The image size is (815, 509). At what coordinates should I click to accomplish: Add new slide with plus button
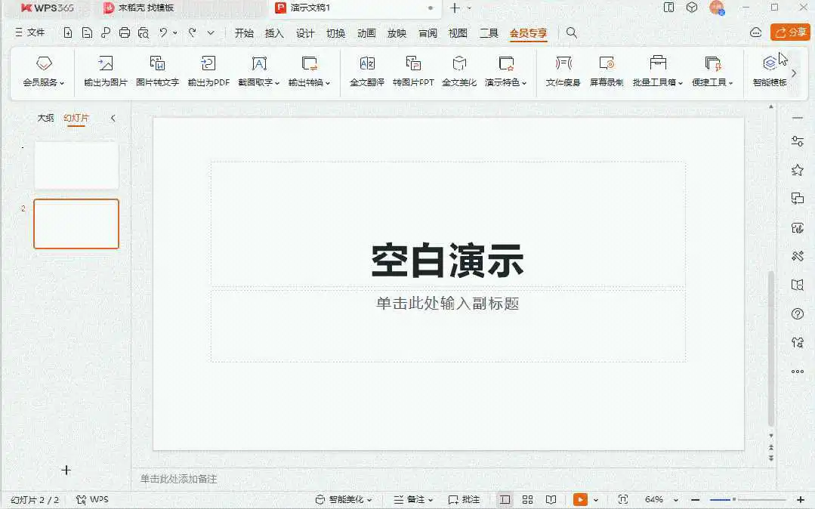[66, 470]
